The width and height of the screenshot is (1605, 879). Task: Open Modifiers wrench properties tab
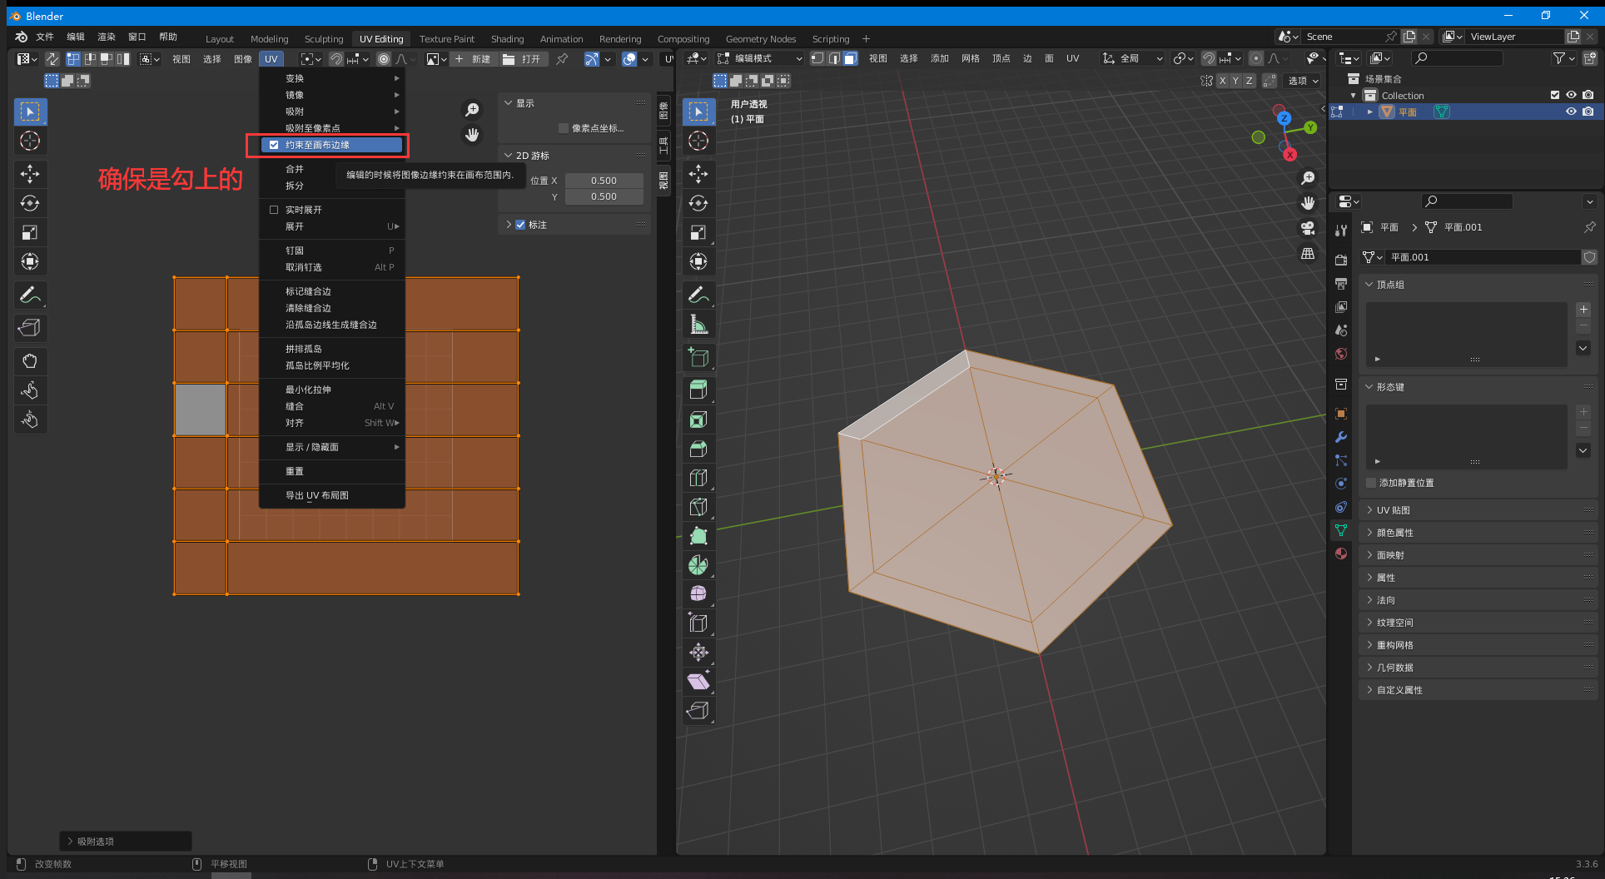tap(1341, 437)
